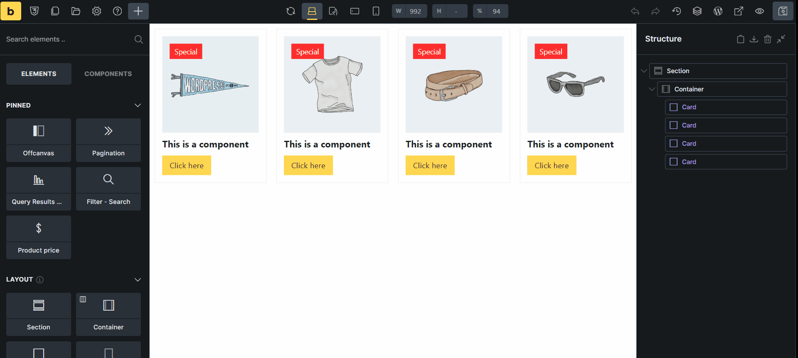This screenshot has width=798, height=358.
Task: Open the help question mark icon
Action: [118, 11]
